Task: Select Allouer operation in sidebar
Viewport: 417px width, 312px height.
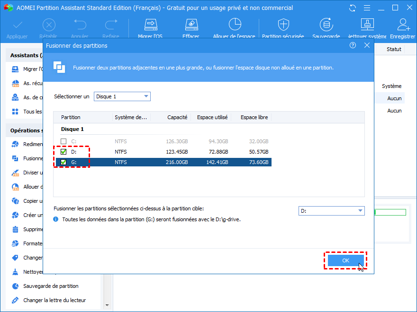Action: click(x=27, y=187)
